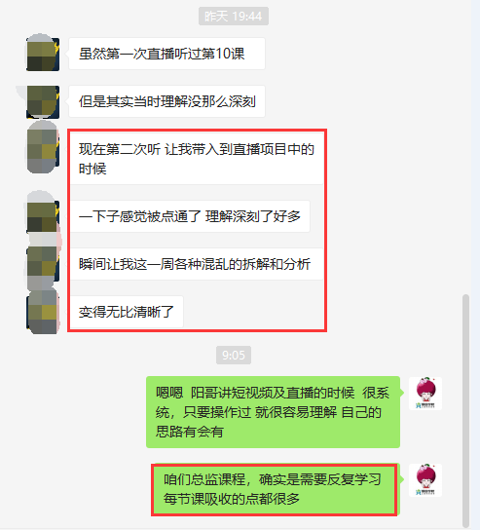Screen dimensions: 480x530
Task: Click the scrollbar track above the thumb
Action: (465, 147)
